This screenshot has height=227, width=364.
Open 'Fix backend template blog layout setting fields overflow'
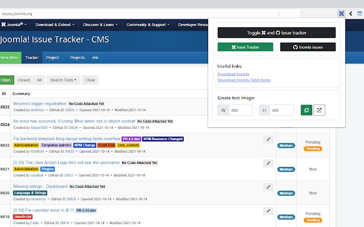pyautogui.click(x=67, y=138)
